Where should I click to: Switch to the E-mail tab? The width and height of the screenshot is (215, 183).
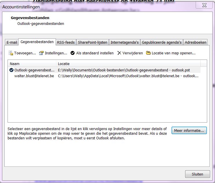pyautogui.click(x=12, y=42)
